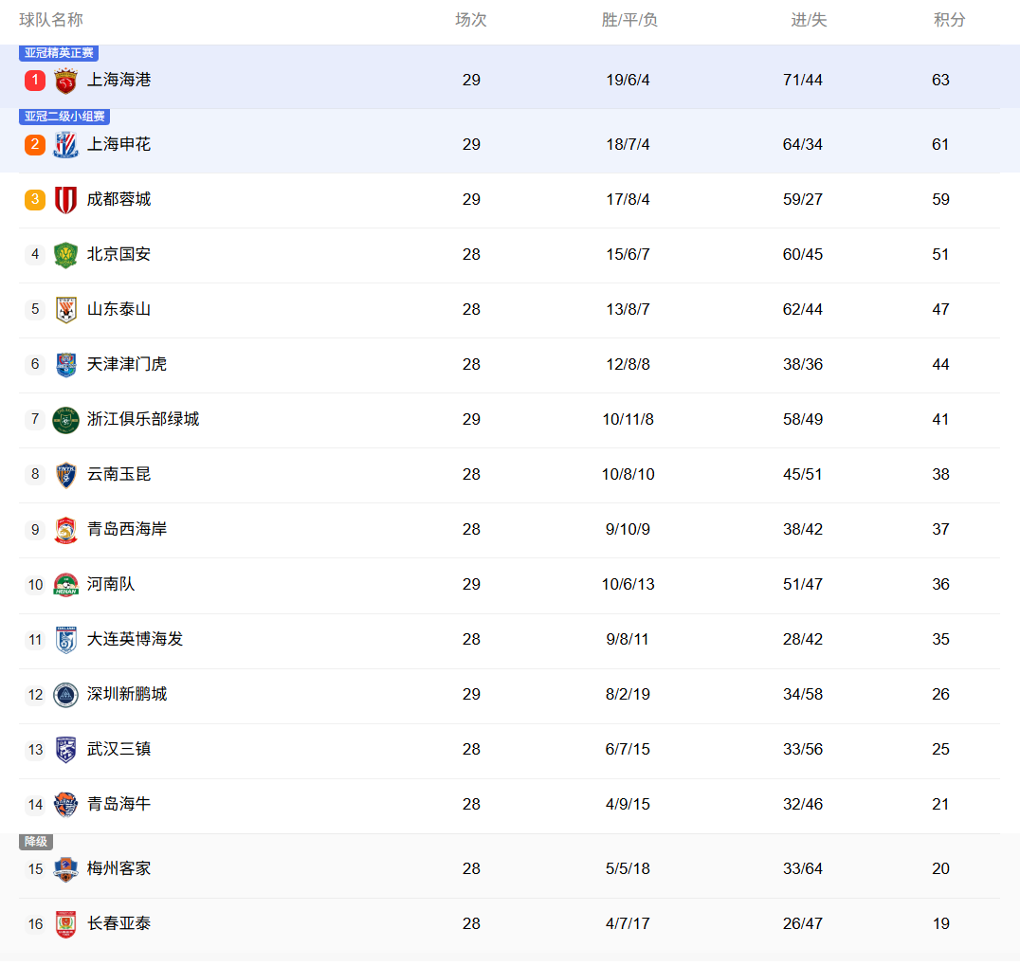The image size is (1020, 966).
Task: Click the red rank 1 badge
Action: tap(35, 81)
